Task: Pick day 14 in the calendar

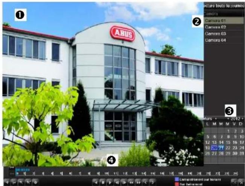Action: (221, 142)
